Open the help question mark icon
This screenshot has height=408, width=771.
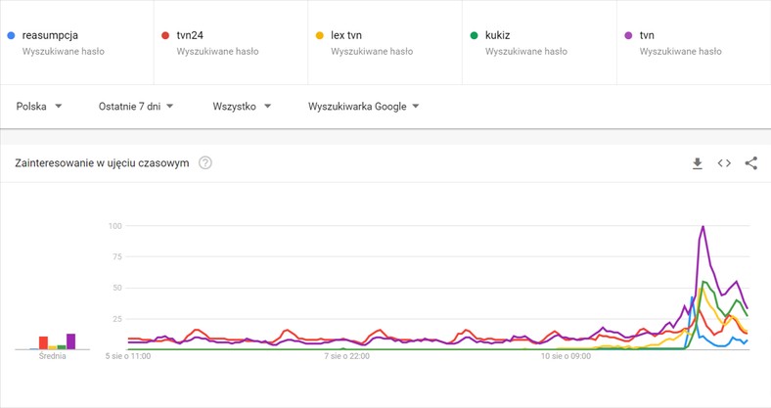click(205, 162)
